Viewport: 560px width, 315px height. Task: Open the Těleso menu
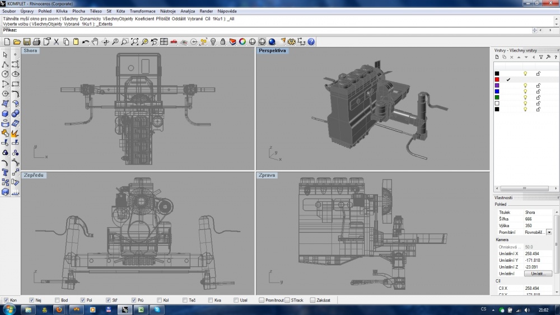click(96, 11)
